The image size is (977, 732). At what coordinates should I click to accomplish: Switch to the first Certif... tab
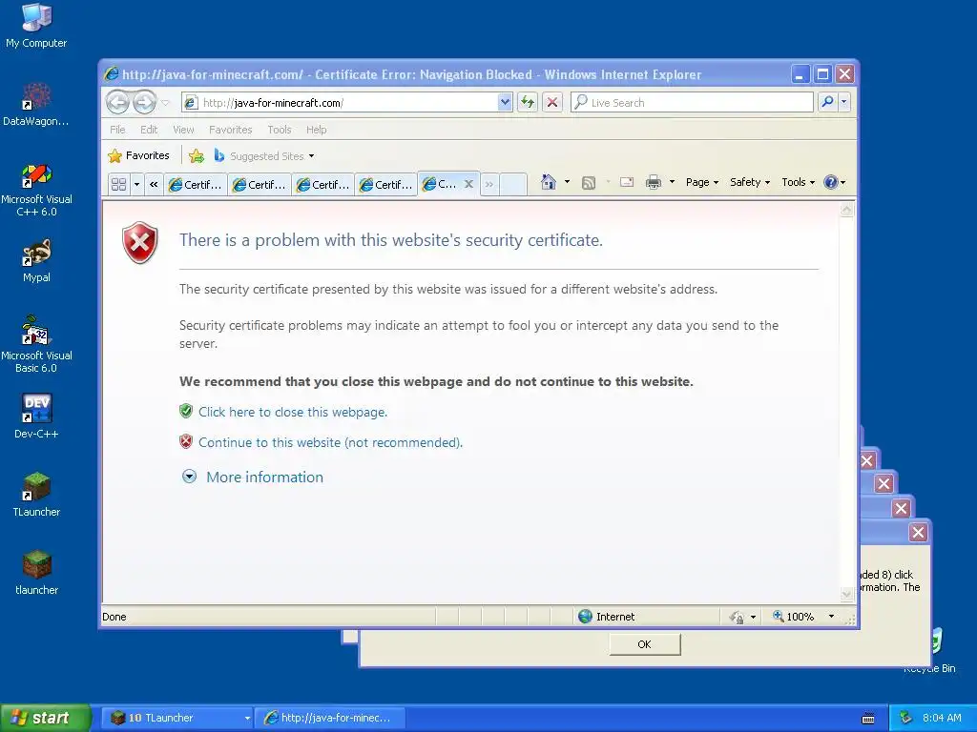coord(195,184)
